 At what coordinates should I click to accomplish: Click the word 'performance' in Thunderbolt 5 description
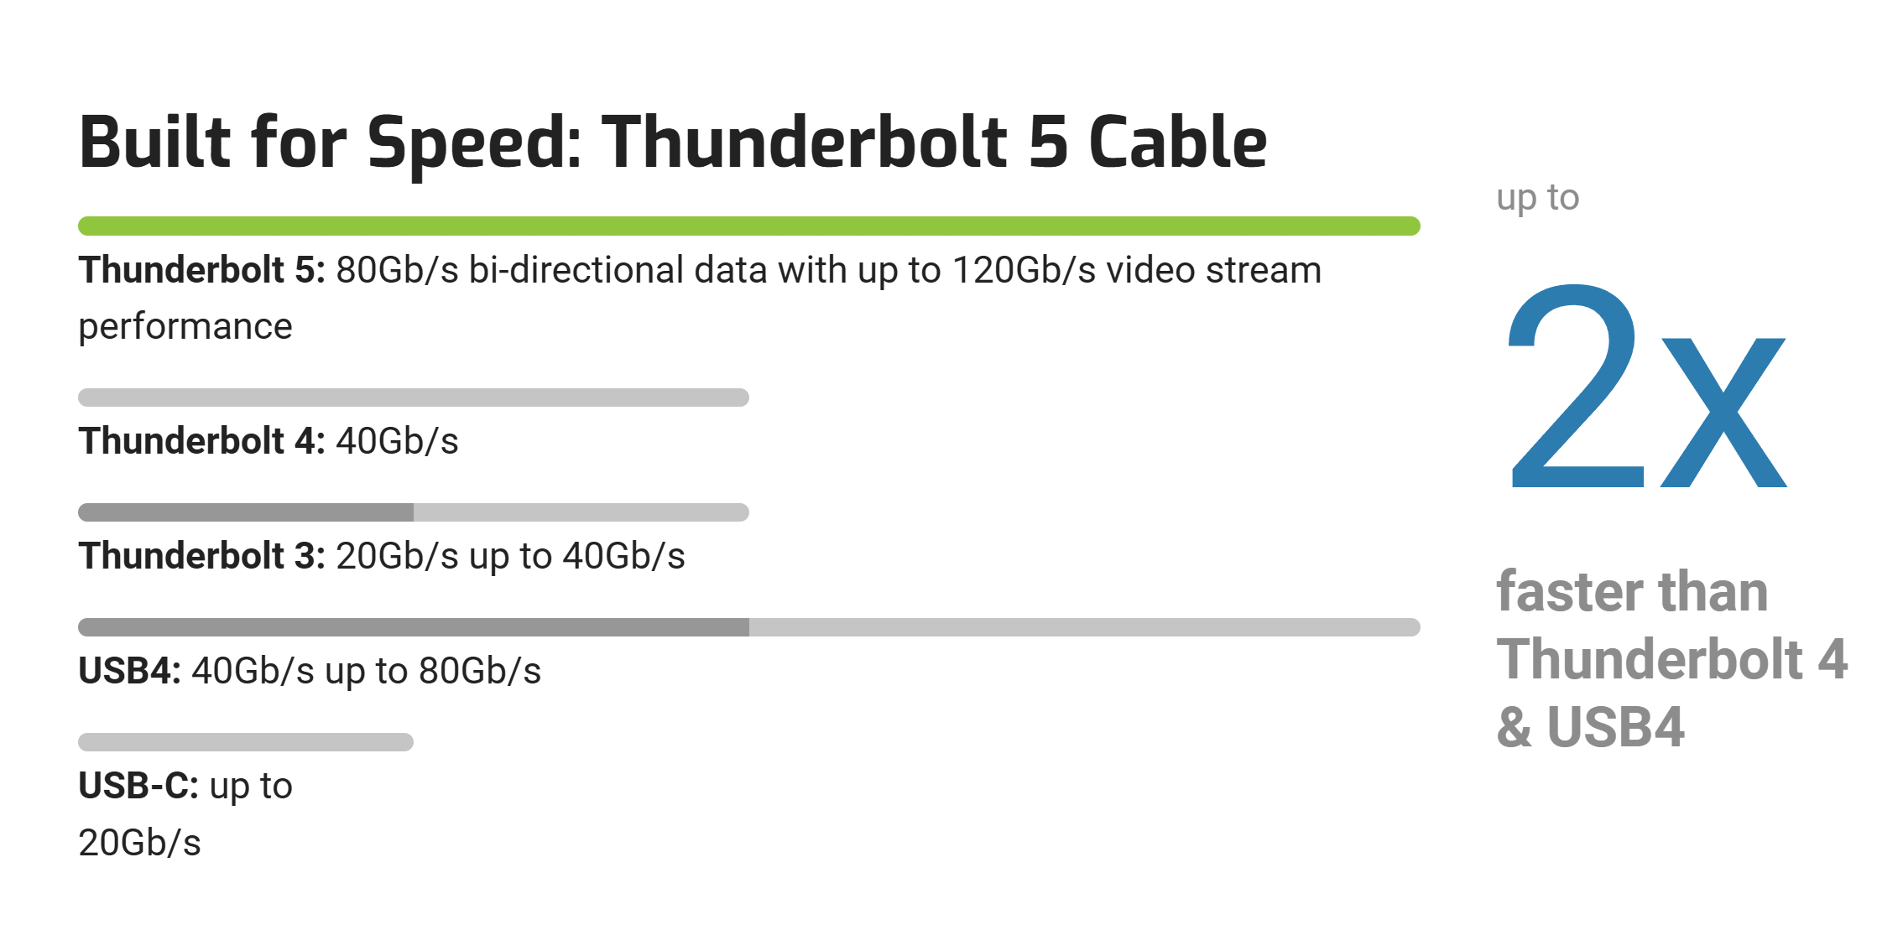coord(185,327)
